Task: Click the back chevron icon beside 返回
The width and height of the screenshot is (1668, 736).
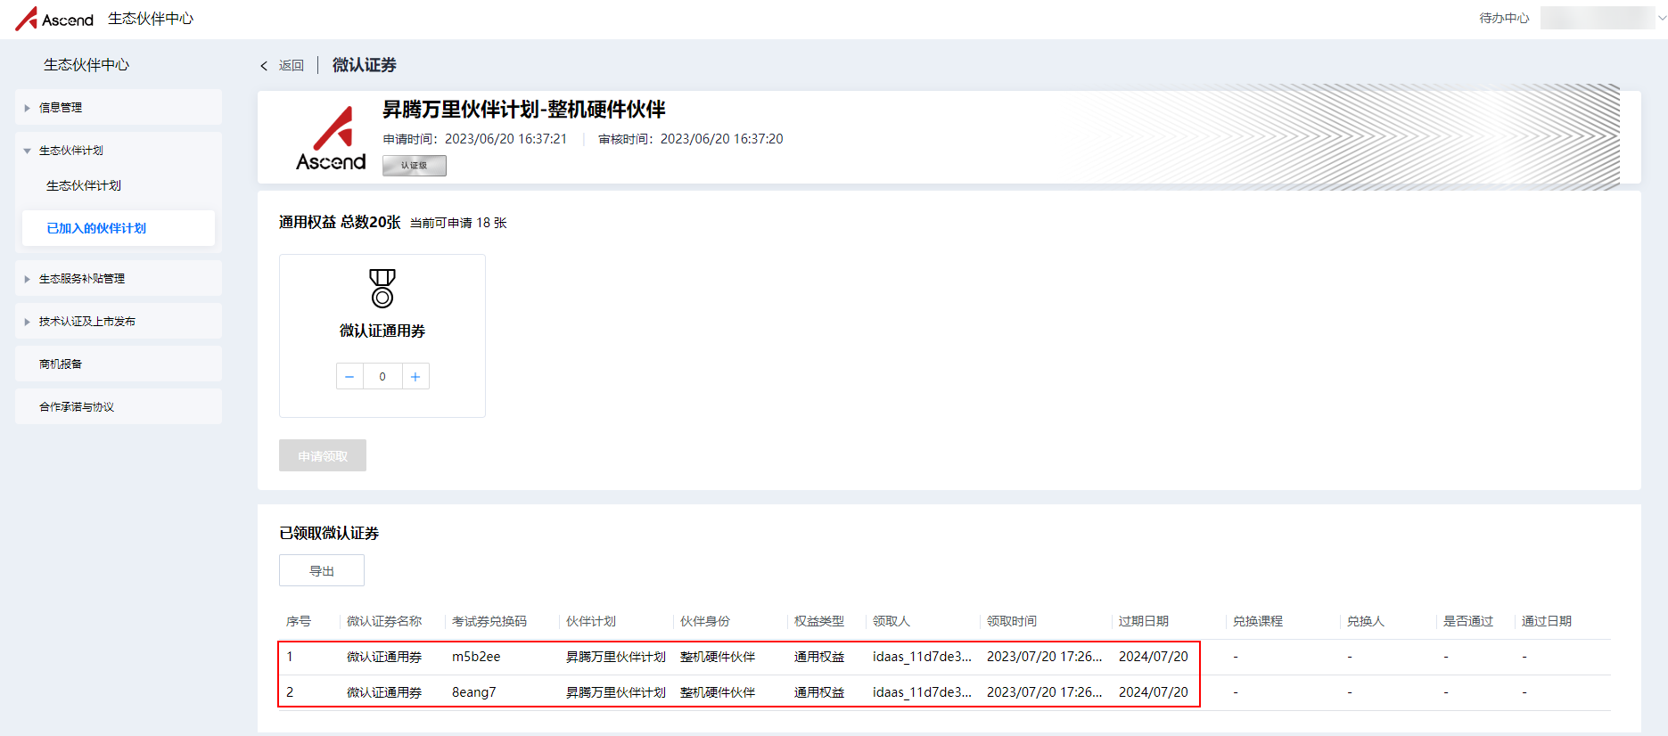Action: pos(264,66)
